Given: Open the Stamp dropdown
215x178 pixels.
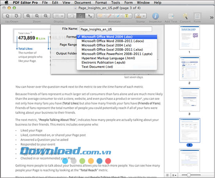Looking at the screenshot, I should click(x=141, y=16).
